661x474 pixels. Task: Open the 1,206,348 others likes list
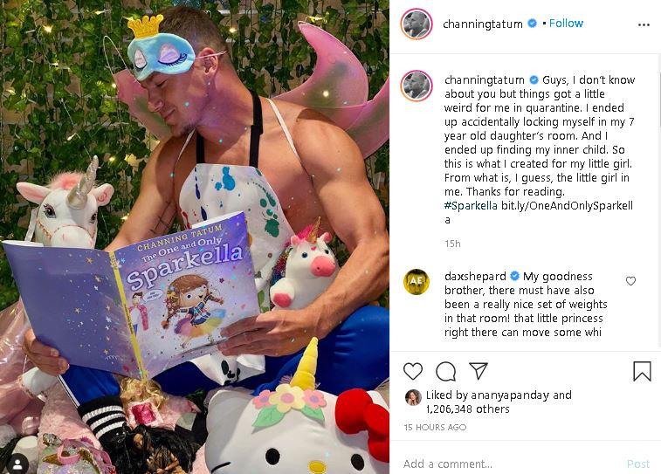[x=468, y=409]
